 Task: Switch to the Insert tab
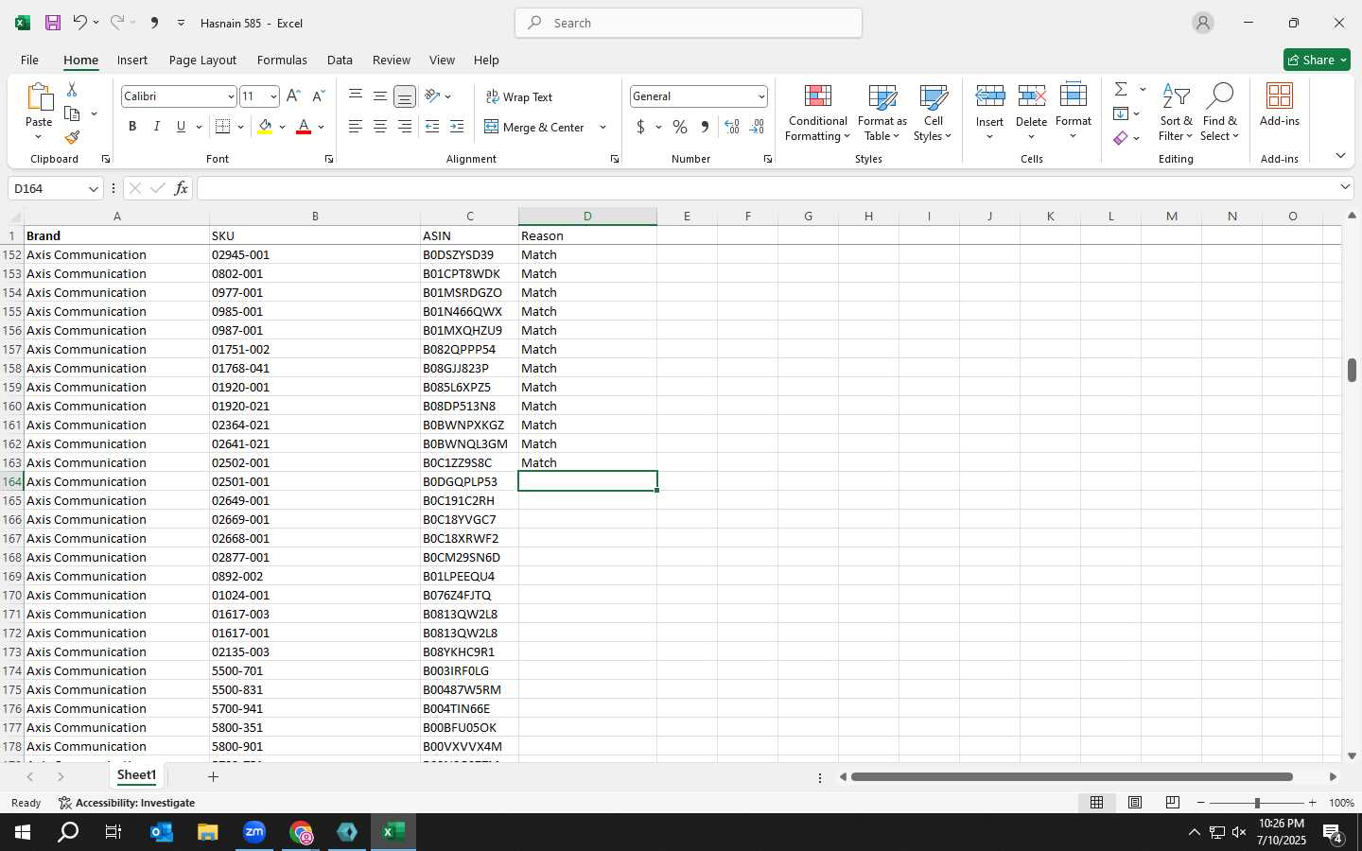point(132,60)
